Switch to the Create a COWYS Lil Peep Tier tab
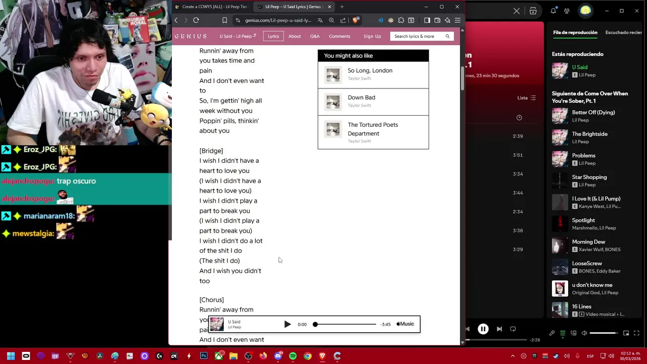Image resolution: width=647 pixels, height=364 pixels. [x=211, y=7]
